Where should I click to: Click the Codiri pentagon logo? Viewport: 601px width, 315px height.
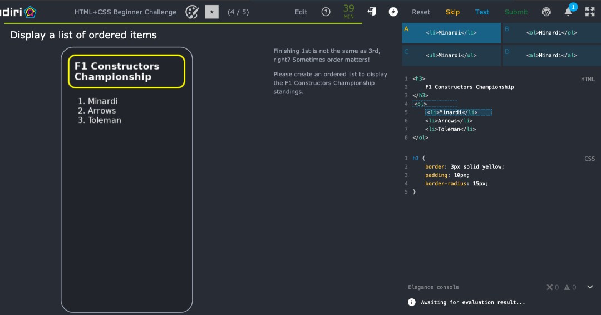(30, 12)
